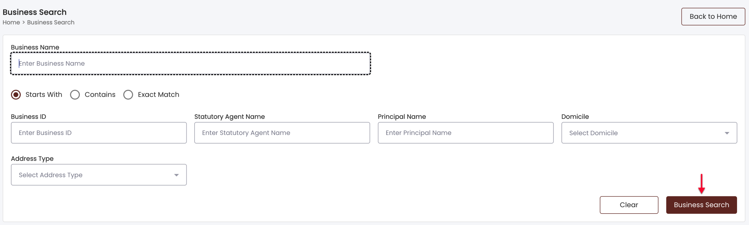Viewport: 749px width, 225px height.
Task: Open the Home breadcrumb link
Action: (x=11, y=23)
